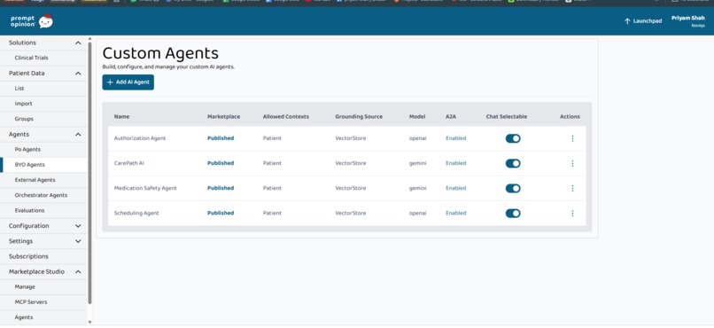
Task: Toggle Chat Selectable for Authorization Agent
Action: (x=513, y=138)
